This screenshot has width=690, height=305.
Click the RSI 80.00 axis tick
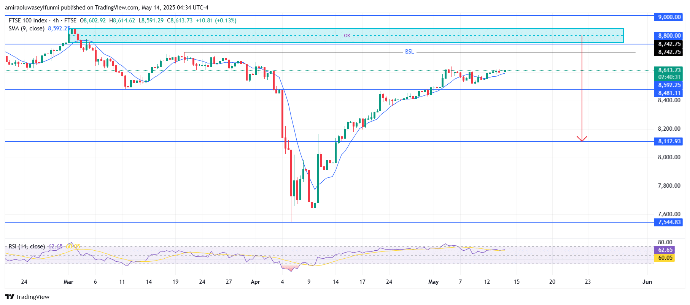[665, 242]
